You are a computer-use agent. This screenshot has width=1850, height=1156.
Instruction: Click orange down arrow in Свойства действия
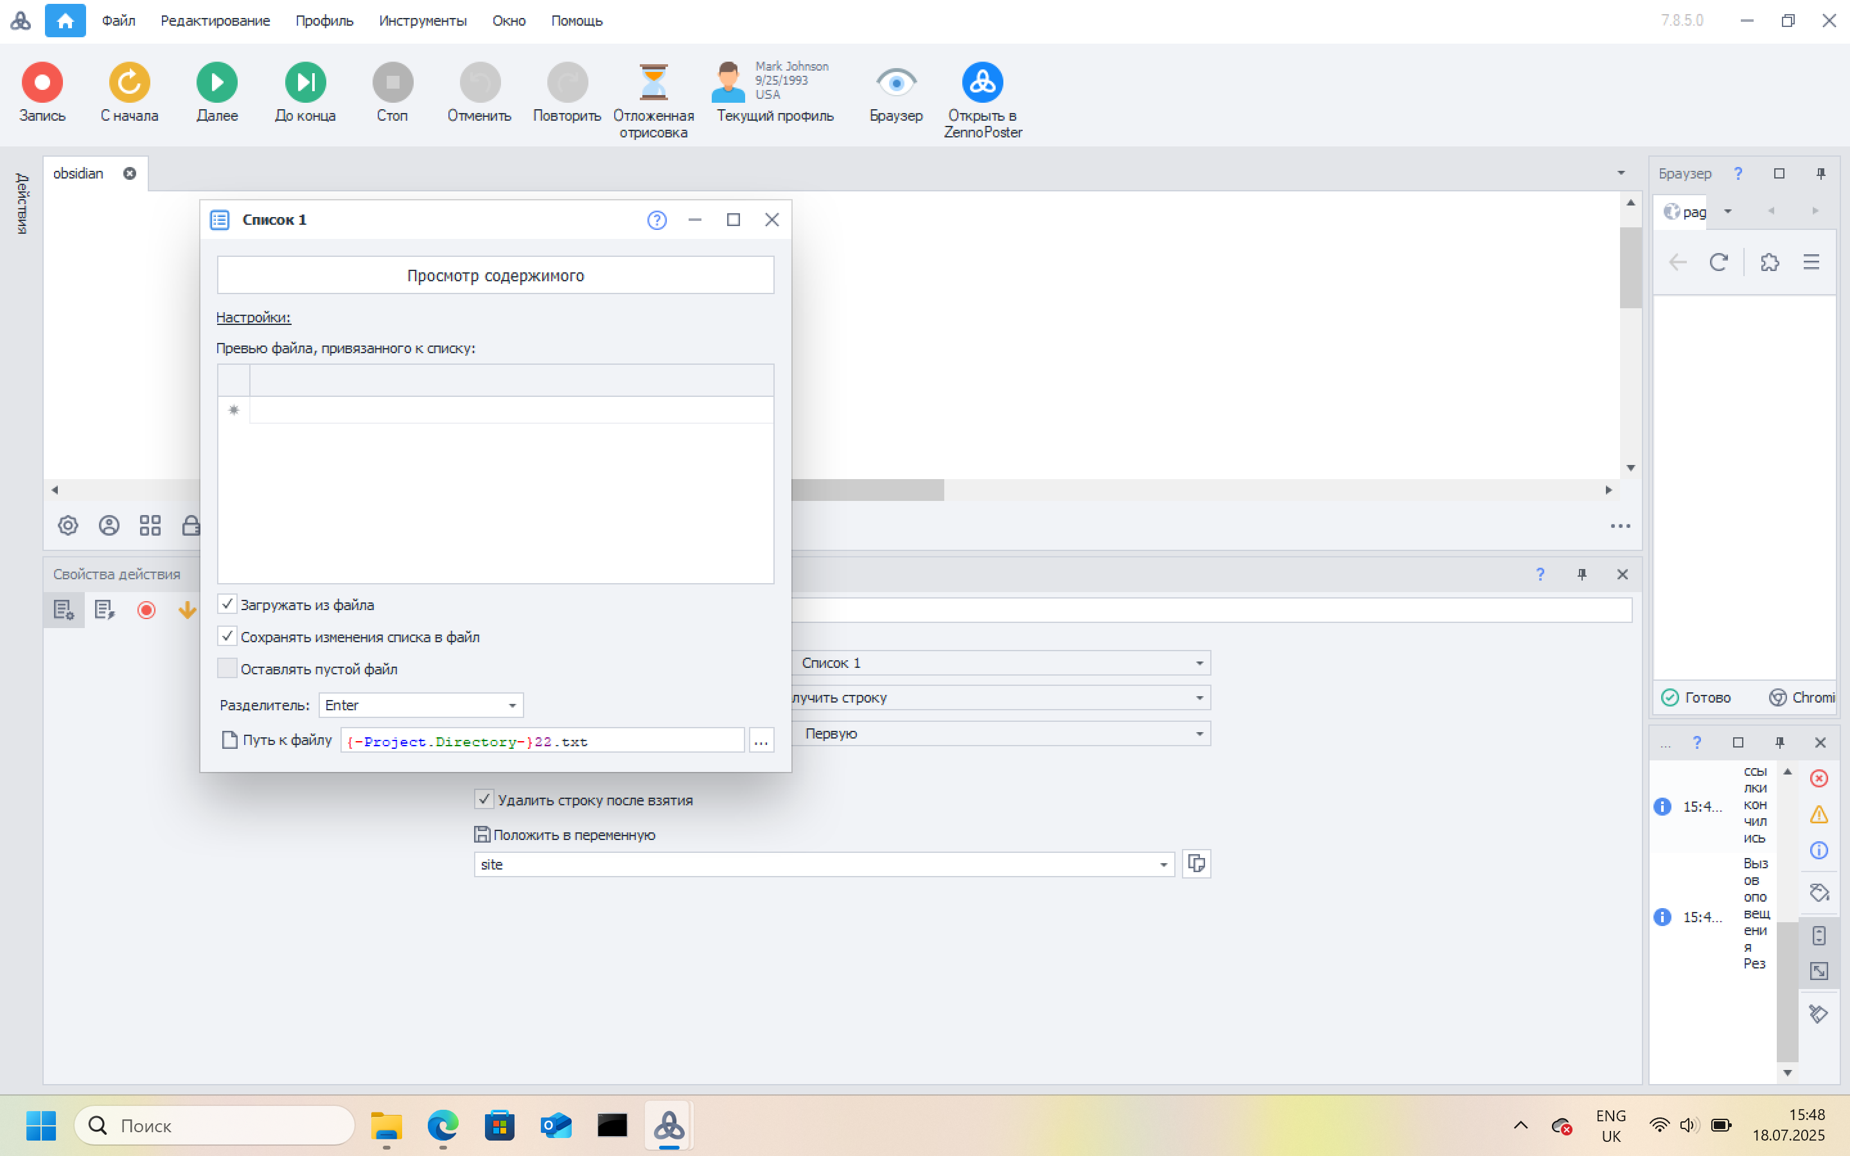(188, 609)
